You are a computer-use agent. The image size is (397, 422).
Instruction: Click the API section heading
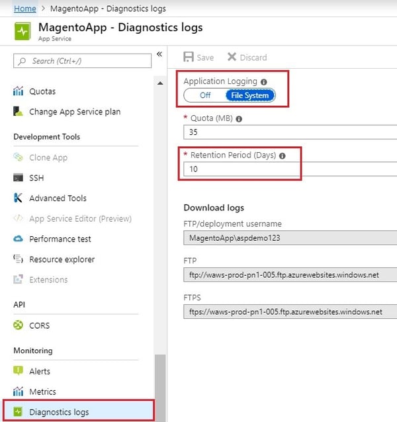[x=19, y=305]
